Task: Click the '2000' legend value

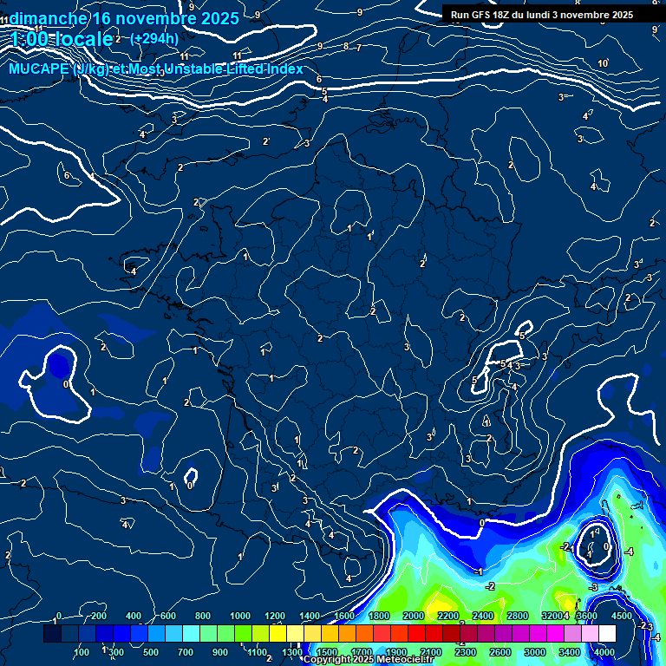Action: pos(414,616)
